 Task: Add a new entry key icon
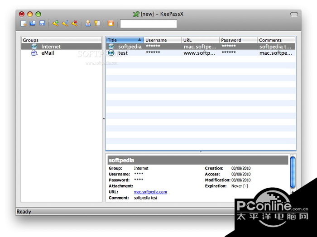(55, 24)
